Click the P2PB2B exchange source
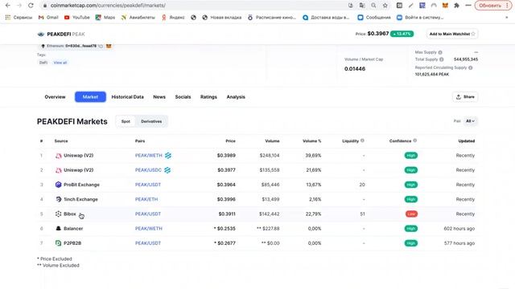Screen dimensions: 515x289 [68, 243]
